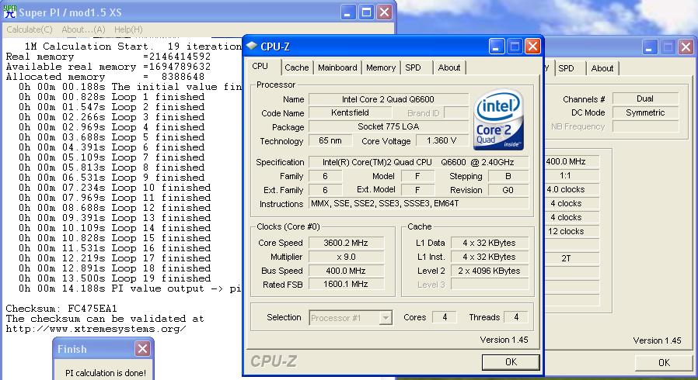Open the About tab in the back CPU-Z window
Viewport: 698px width, 380px height.
click(602, 68)
